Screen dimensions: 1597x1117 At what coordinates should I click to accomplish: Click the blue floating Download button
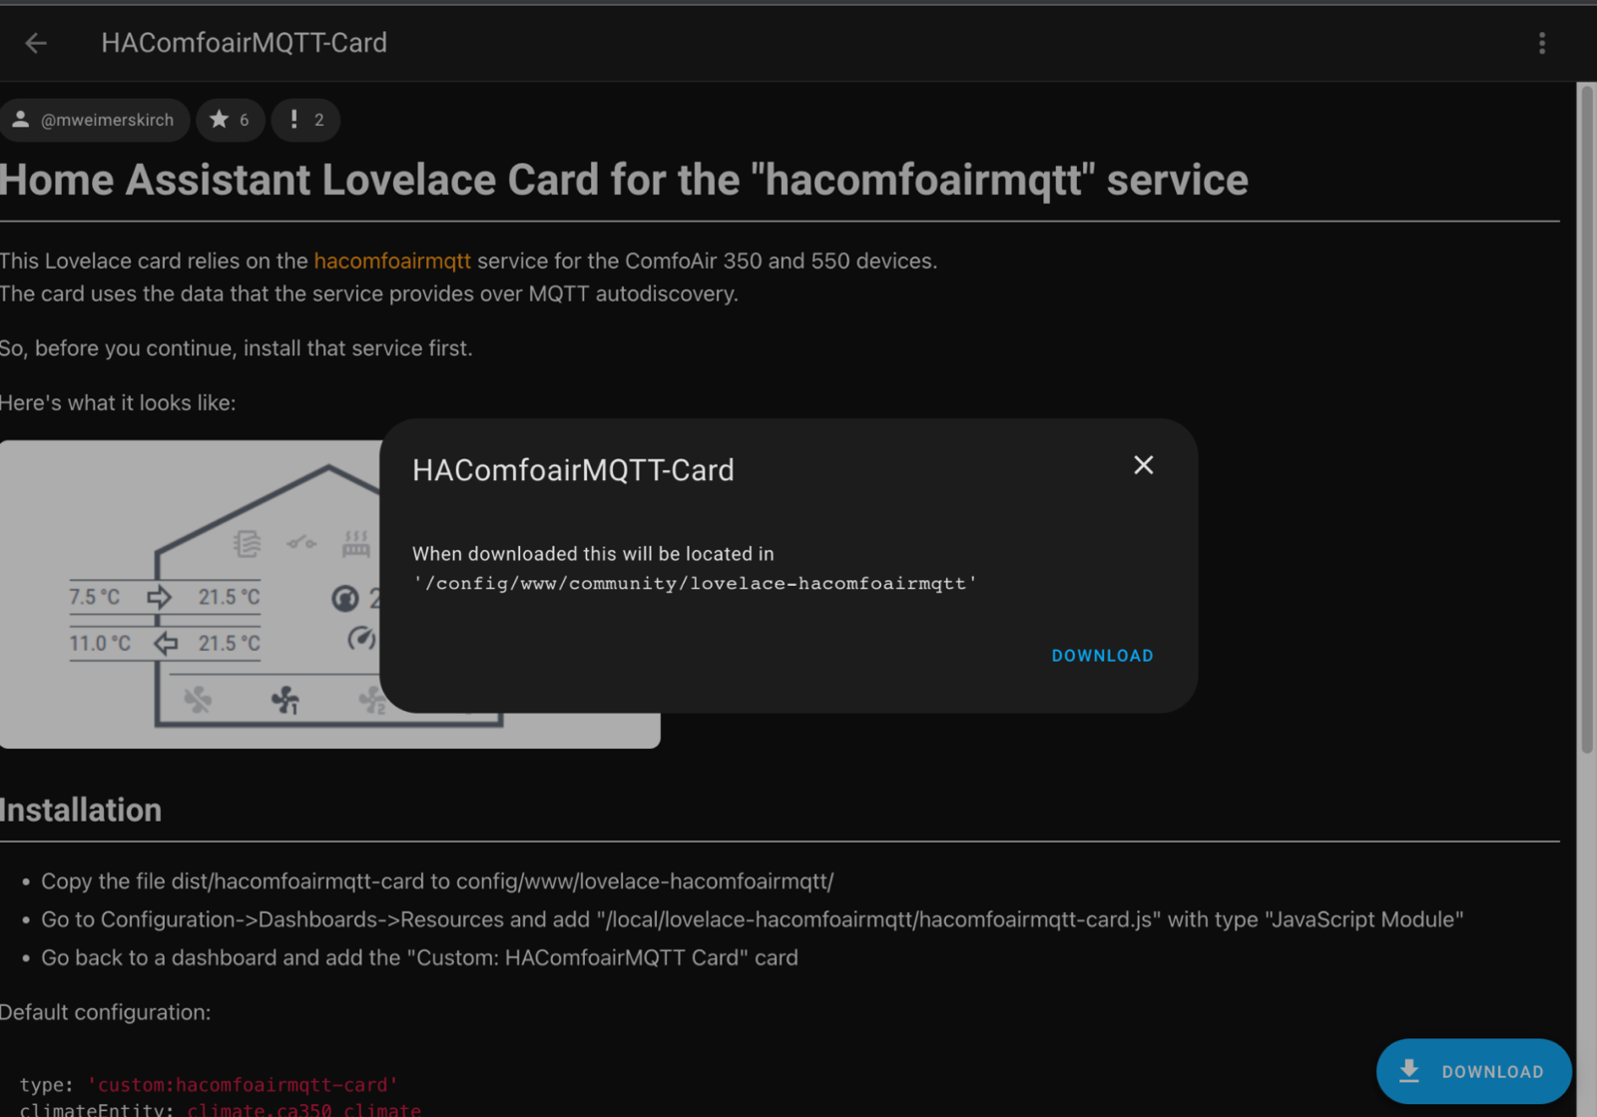click(x=1473, y=1071)
